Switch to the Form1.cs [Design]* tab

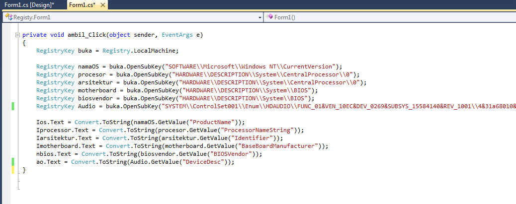point(29,4)
